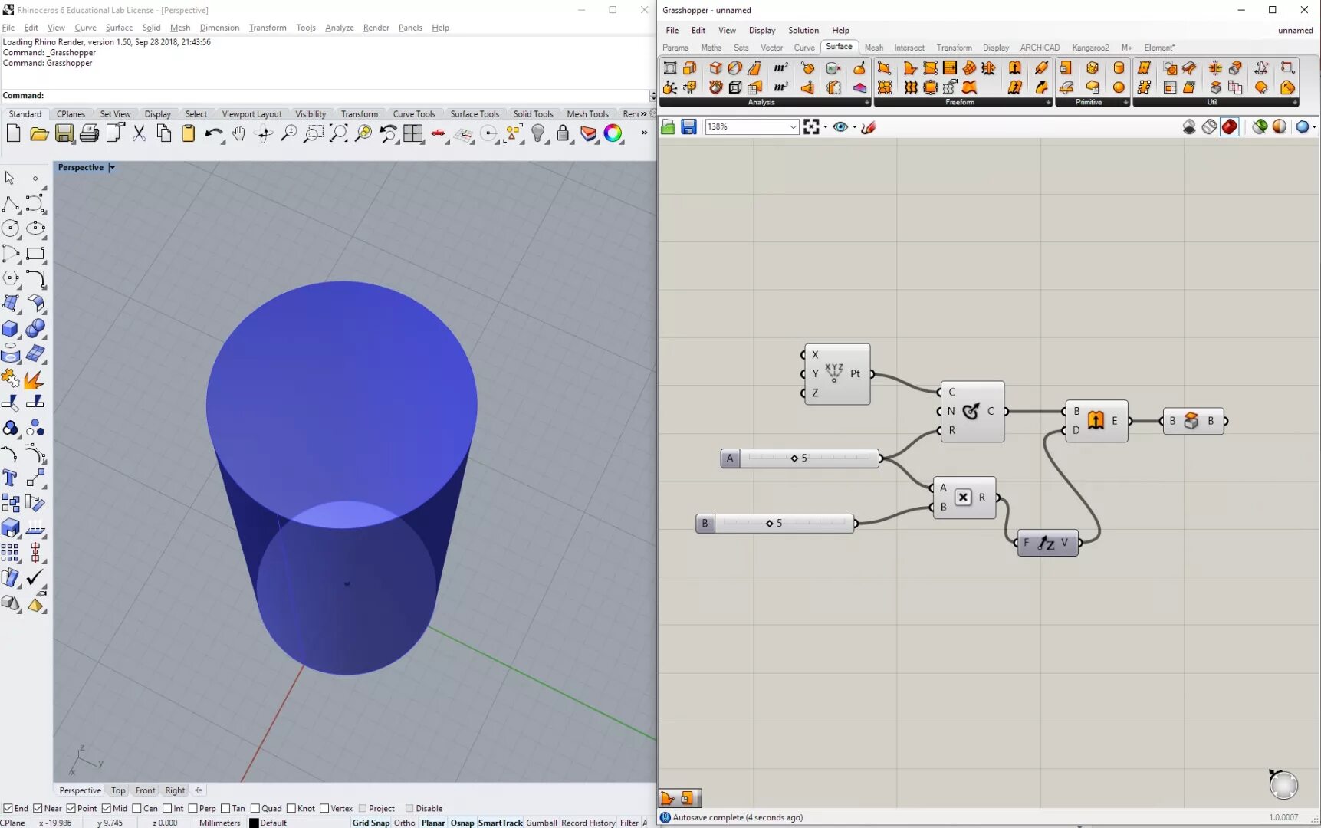Screen dimensions: 1321x828
Task: Enable the Perp osnap checkbox
Action: [193, 808]
